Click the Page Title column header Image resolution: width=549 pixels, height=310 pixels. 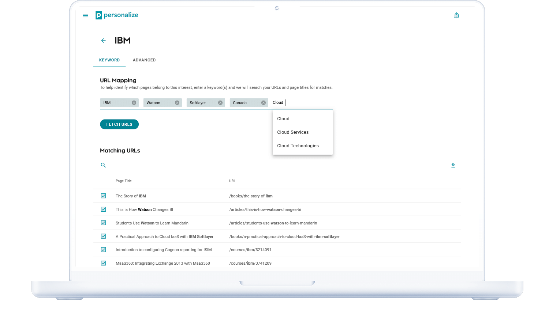124,181
